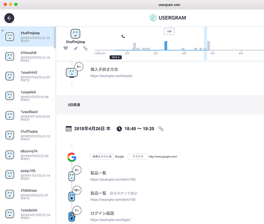Screen dimensions: 264x224
Task: Click the 検索エンジン名 tag
Action: coord(102,156)
